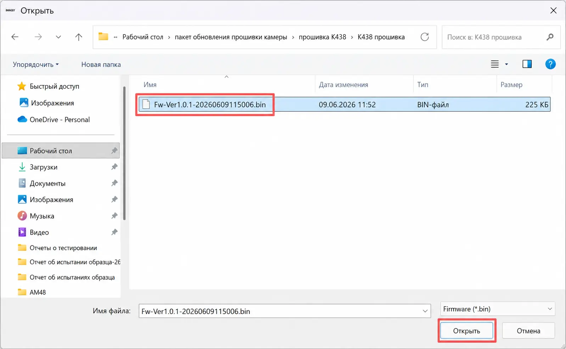Expand the Имя файла history dropdown
The image size is (566, 349).
pos(425,311)
